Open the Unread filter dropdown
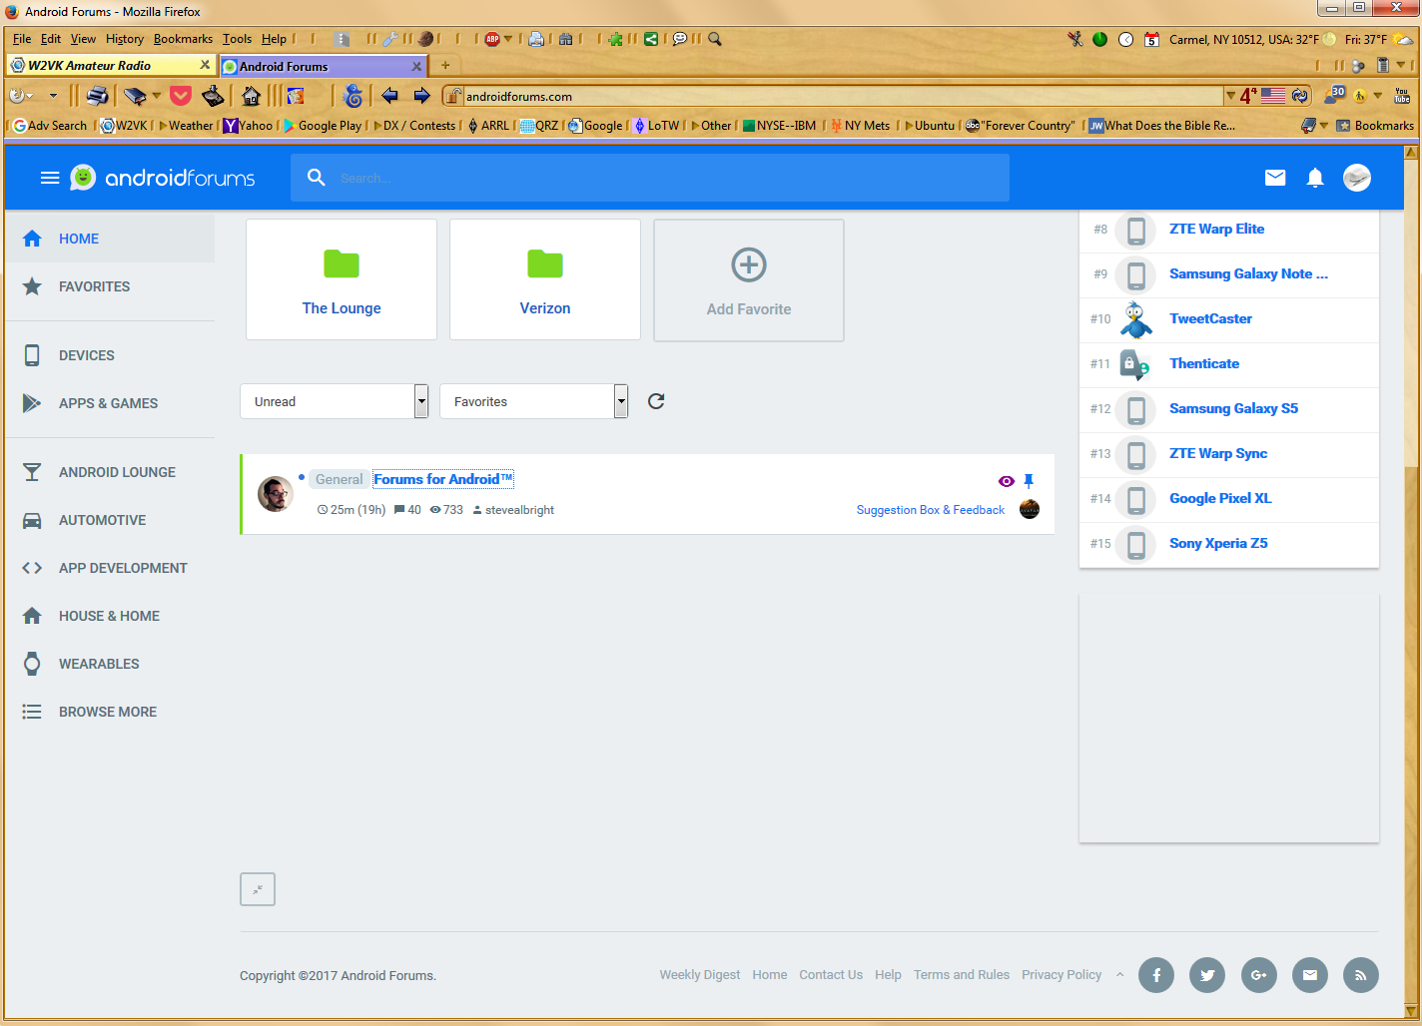 (x=334, y=401)
